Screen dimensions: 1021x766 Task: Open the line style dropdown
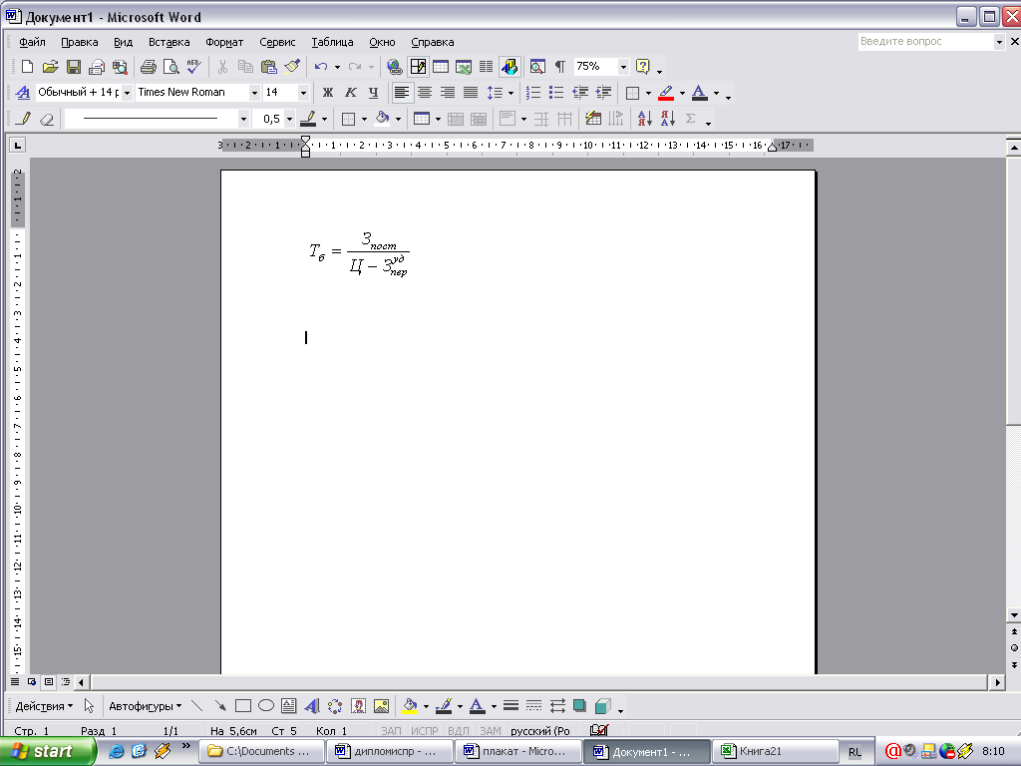pyautogui.click(x=243, y=119)
